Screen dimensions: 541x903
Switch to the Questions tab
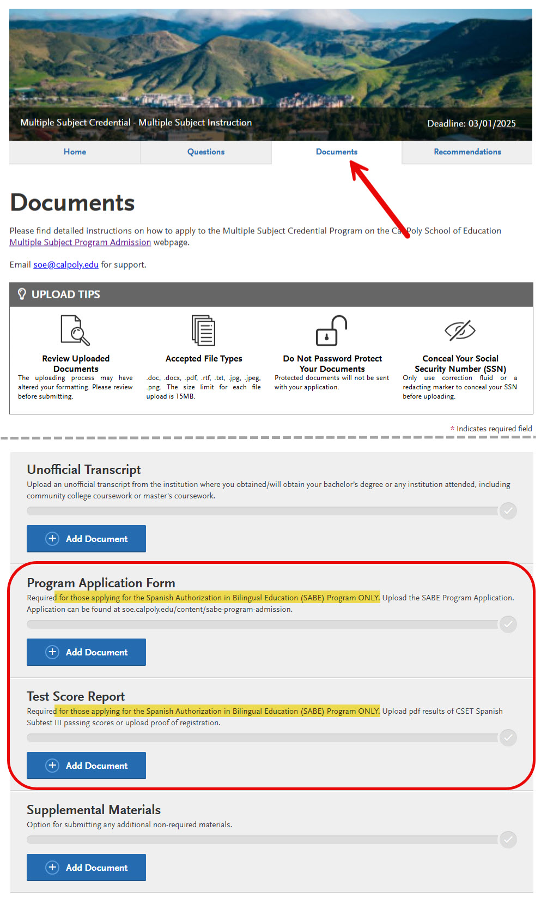[206, 152]
